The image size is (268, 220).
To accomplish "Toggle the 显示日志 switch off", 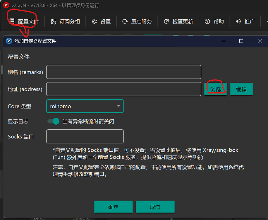I will pos(53,121).
